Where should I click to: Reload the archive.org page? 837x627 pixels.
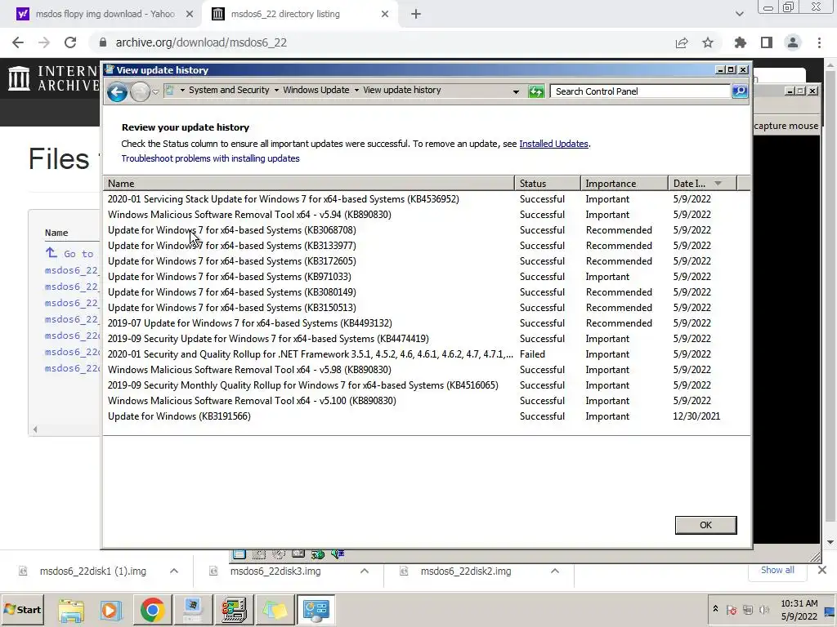70,42
